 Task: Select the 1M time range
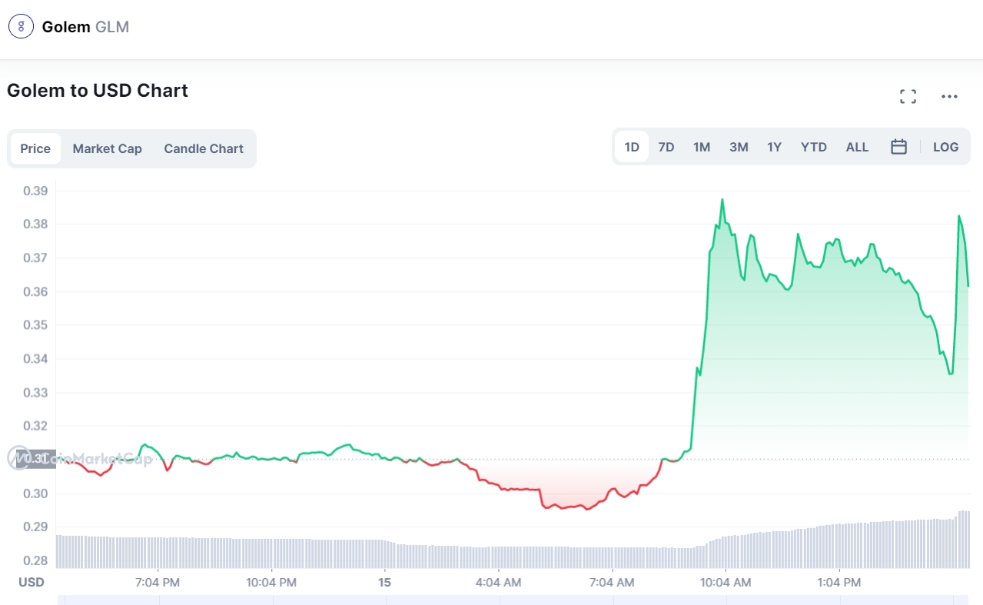pos(702,147)
